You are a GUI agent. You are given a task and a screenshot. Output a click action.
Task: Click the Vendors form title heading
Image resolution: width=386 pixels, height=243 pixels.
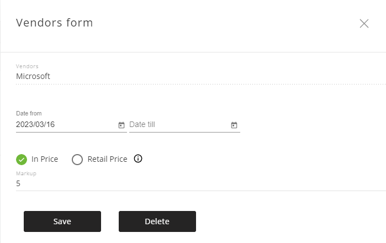pyautogui.click(x=55, y=23)
